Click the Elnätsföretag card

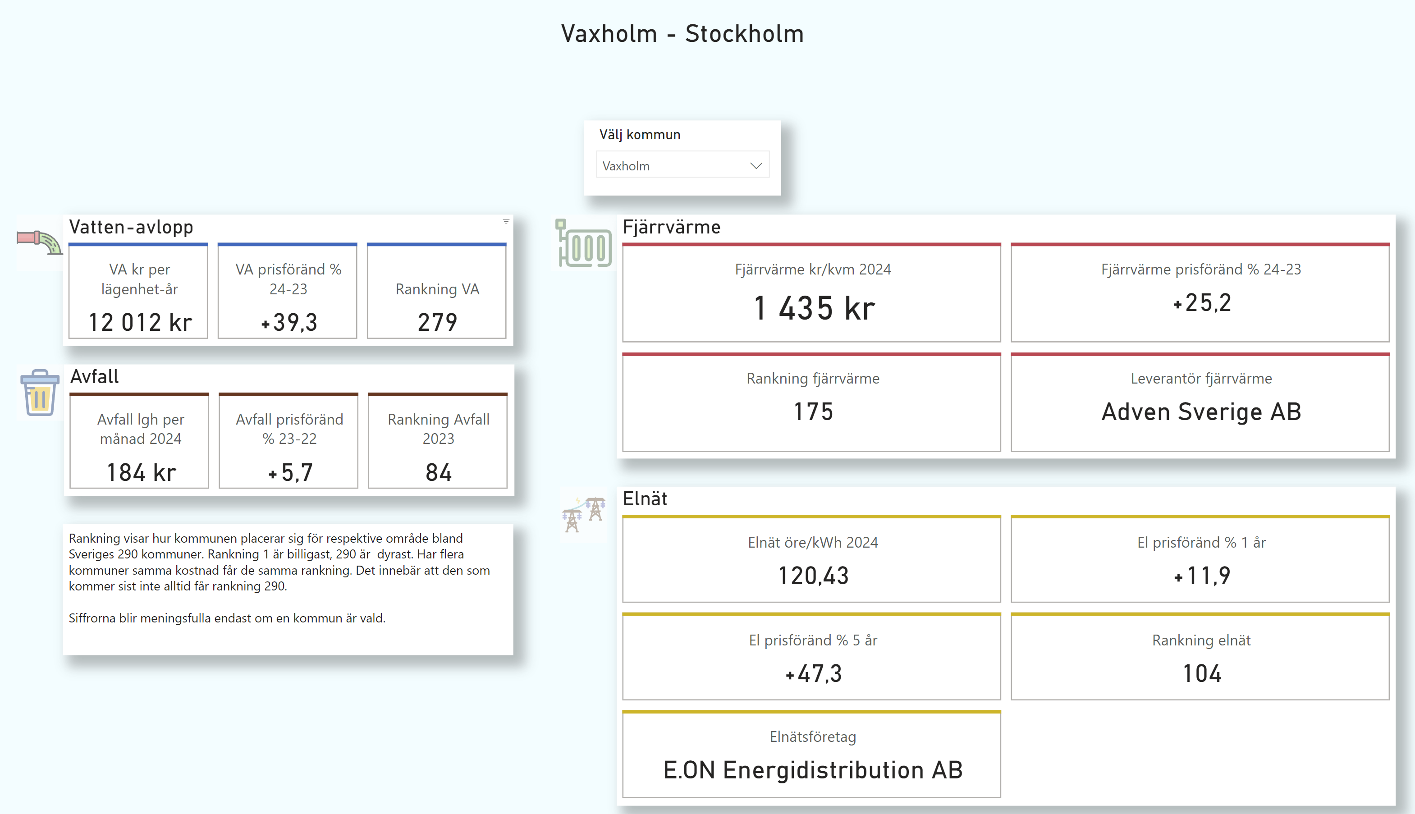pos(811,755)
